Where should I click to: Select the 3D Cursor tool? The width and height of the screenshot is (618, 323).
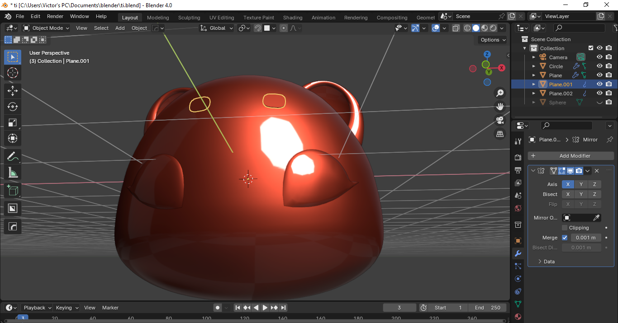click(13, 73)
